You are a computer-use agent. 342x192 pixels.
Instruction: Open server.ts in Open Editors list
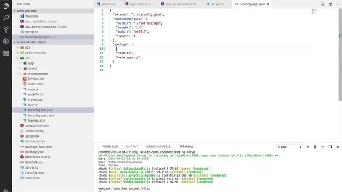coord(53,32)
